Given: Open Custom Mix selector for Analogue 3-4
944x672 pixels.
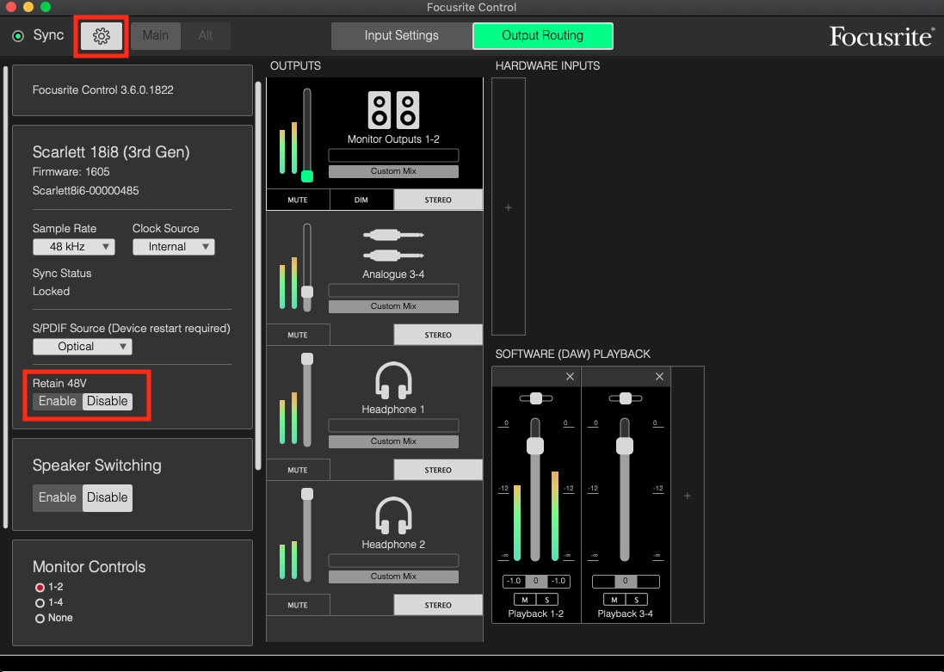Looking at the screenshot, I should [x=393, y=306].
